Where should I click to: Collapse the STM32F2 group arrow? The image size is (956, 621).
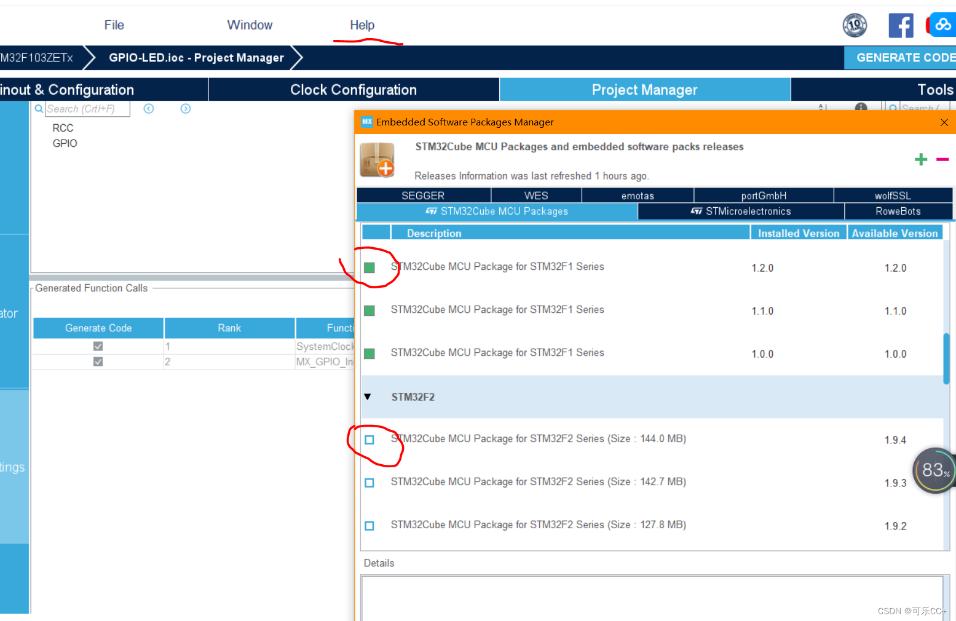coord(368,397)
